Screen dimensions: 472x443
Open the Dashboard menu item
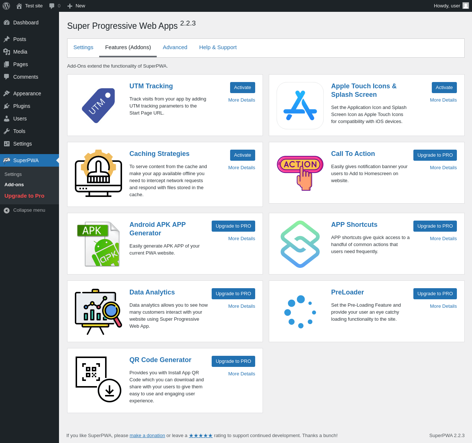pyautogui.click(x=29, y=23)
